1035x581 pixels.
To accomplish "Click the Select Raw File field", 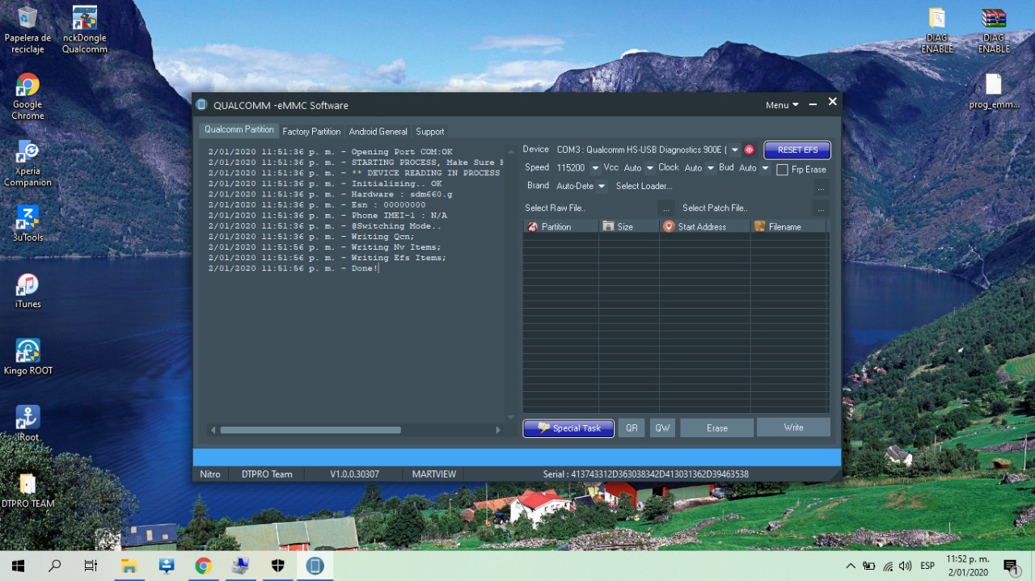I will click(590, 208).
